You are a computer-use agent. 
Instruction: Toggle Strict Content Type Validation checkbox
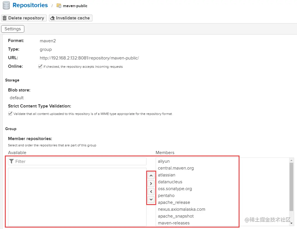pyautogui.click(x=10, y=113)
